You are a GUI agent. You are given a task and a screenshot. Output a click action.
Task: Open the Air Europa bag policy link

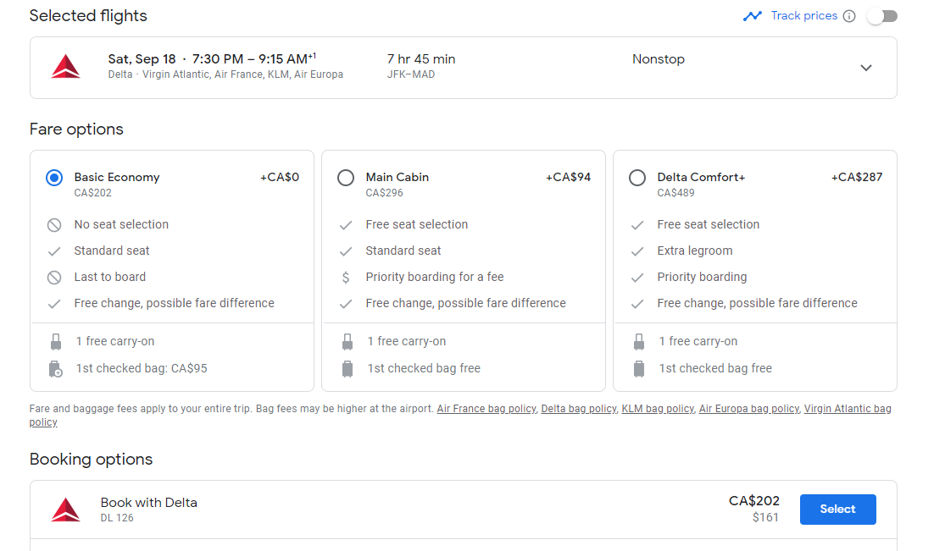point(749,409)
